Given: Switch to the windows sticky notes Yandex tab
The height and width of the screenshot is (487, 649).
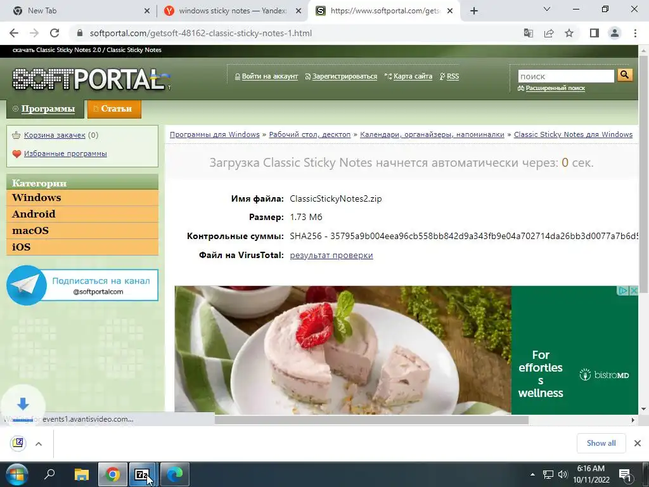Looking at the screenshot, I should pyautogui.click(x=232, y=11).
